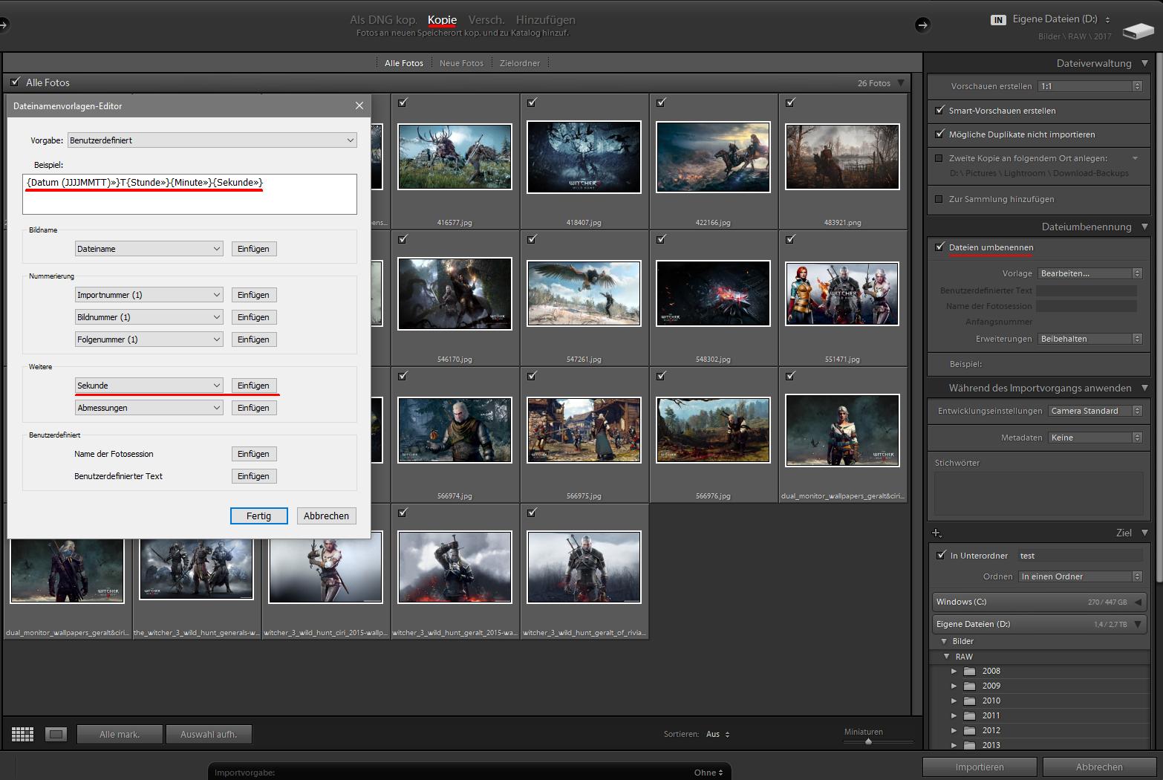Uncheck Mögliche Duplikate nicht importieren
1163x780 pixels.
(939, 134)
